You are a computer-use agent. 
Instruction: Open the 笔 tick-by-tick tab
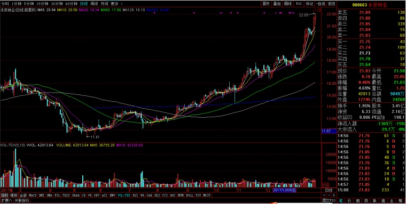click(341, 201)
